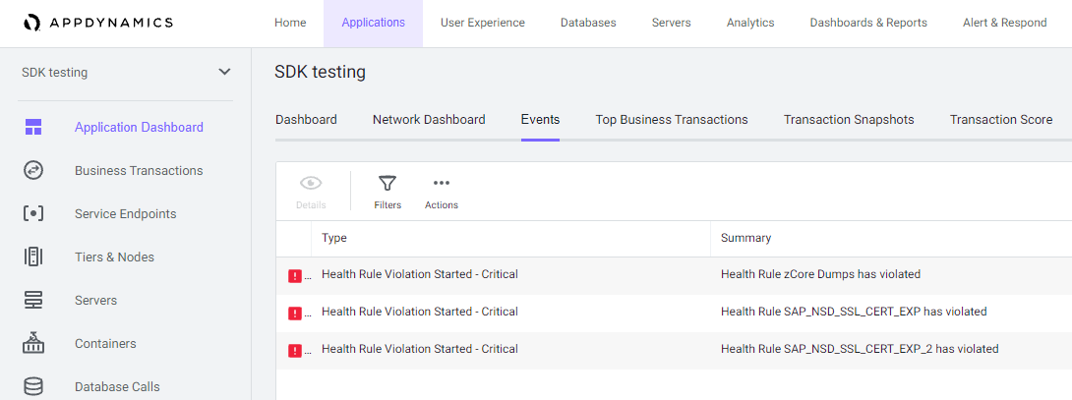The height and width of the screenshot is (400, 1072).
Task: Open the User Experience menu
Action: (x=483, y=23)
